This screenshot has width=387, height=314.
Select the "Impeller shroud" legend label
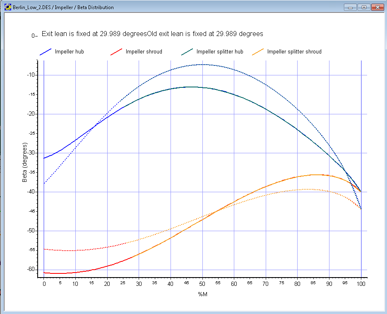[x=144, y=52]
